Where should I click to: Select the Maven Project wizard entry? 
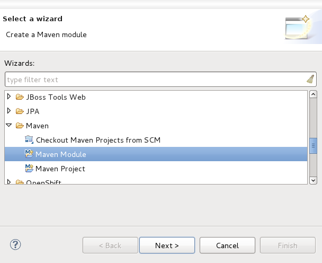60,169
